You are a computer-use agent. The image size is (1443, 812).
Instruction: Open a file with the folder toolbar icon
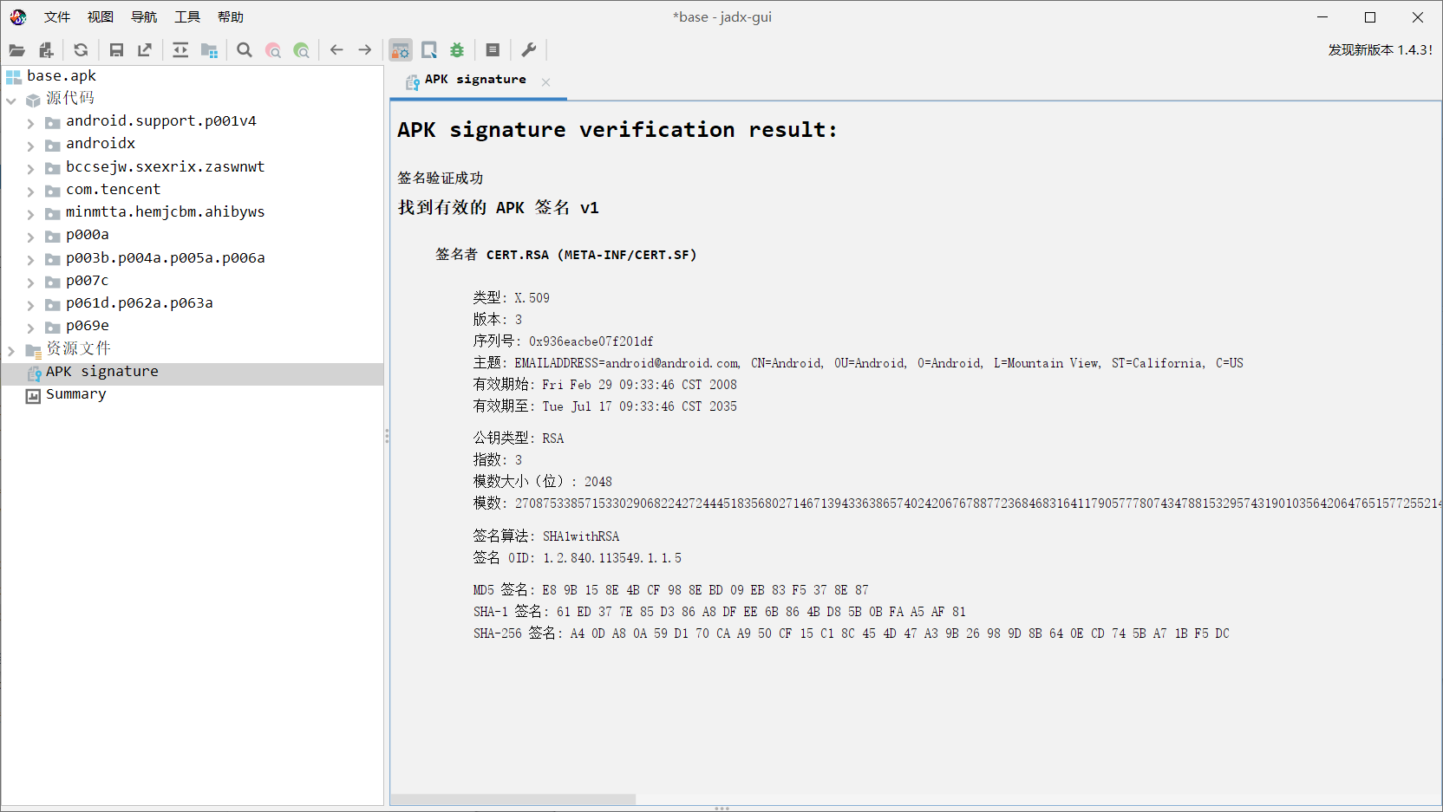pos(16,50)
